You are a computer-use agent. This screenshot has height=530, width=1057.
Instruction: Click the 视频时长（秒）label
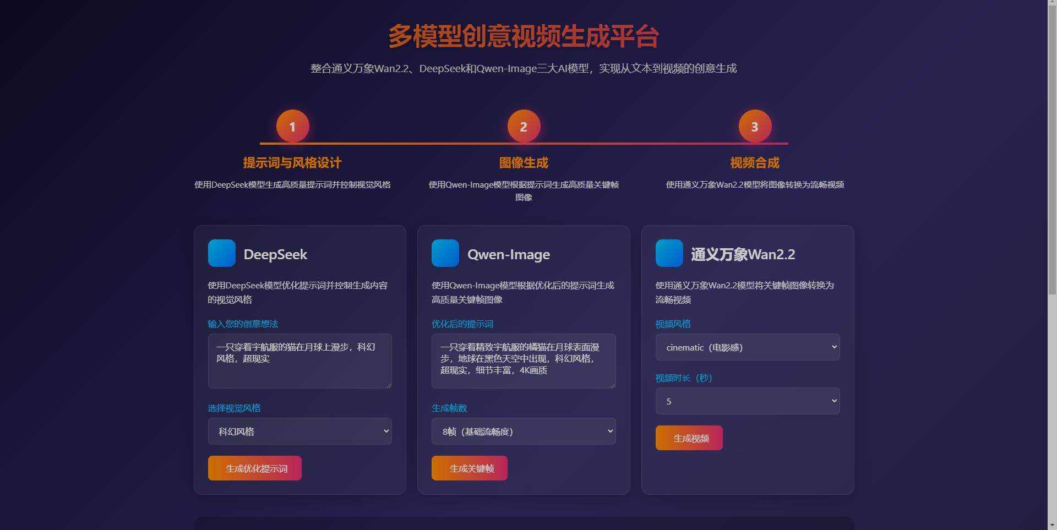coord(684,378)
